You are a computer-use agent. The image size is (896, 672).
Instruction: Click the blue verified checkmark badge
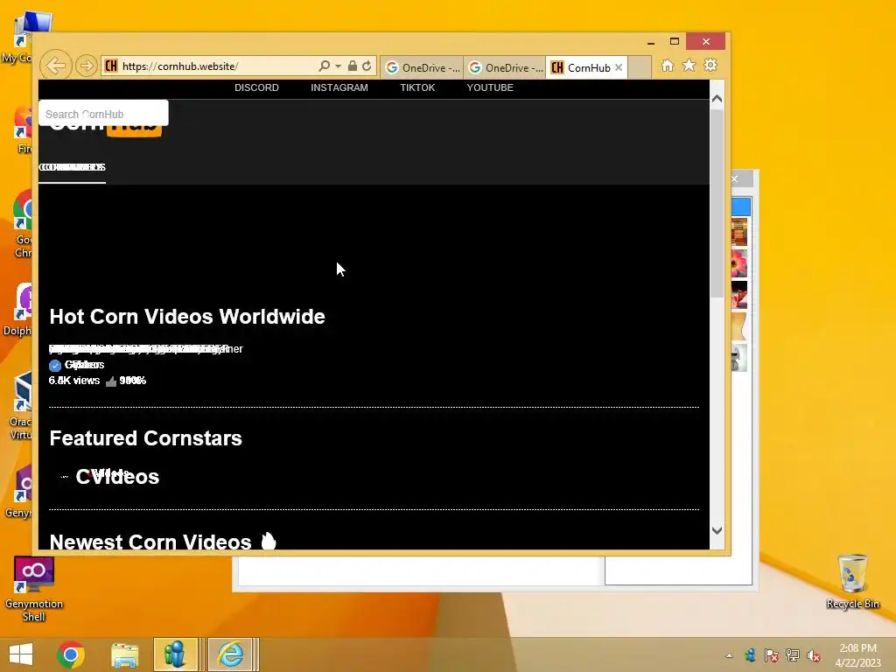tap(55, 365)
